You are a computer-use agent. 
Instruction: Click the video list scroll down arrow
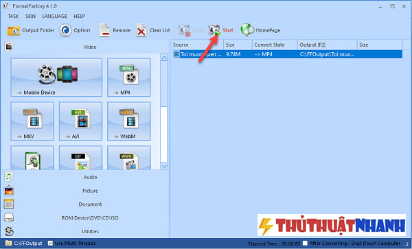[164, 166]
